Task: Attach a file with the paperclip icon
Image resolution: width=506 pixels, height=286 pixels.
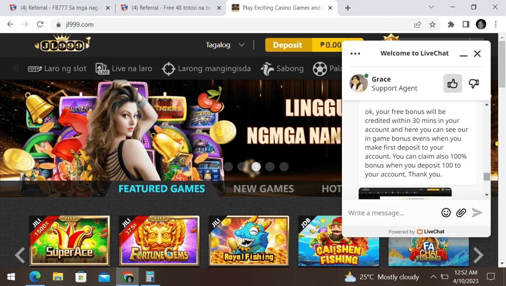Action: 461,213
